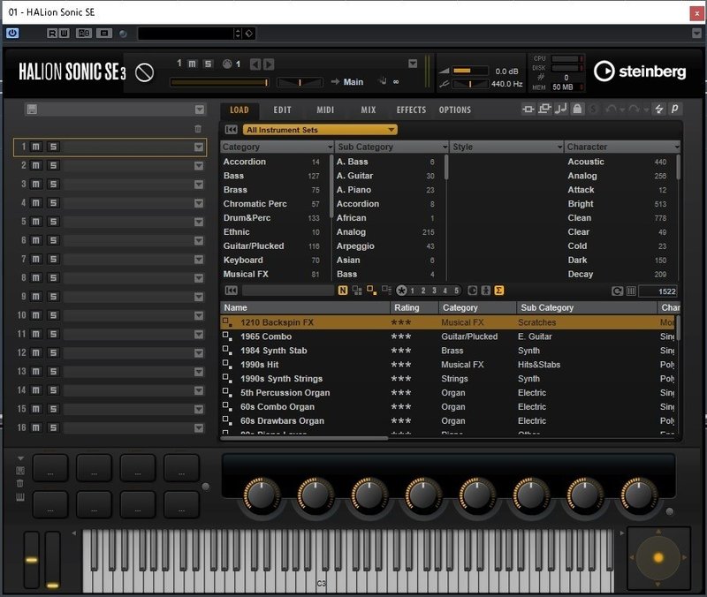Viewport: 707px width, 597px height.
Task: Open the multi-program preset dropdown arrow
Action: coord(200,110)
